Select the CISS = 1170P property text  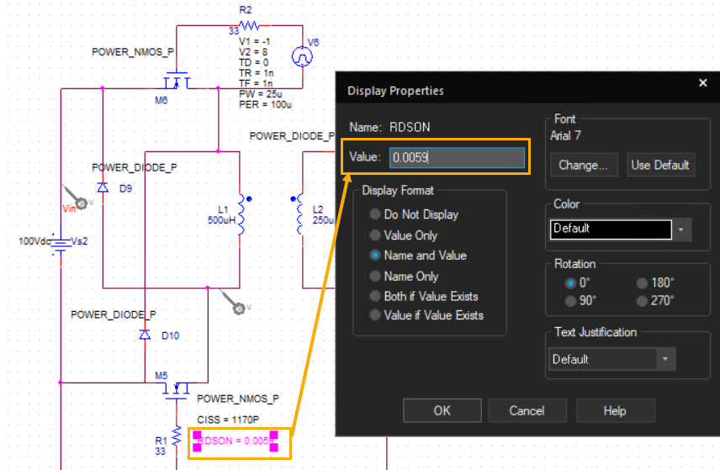(x=228, y=420)
